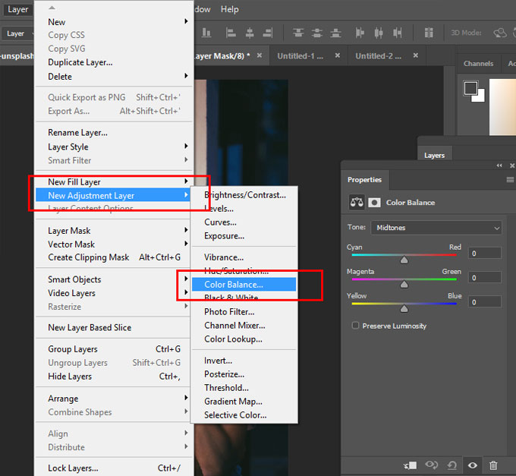This screenshot has width=516, height=476.
Task: Open the Tone dropdown showing Midtones
Action: [436, 228]
